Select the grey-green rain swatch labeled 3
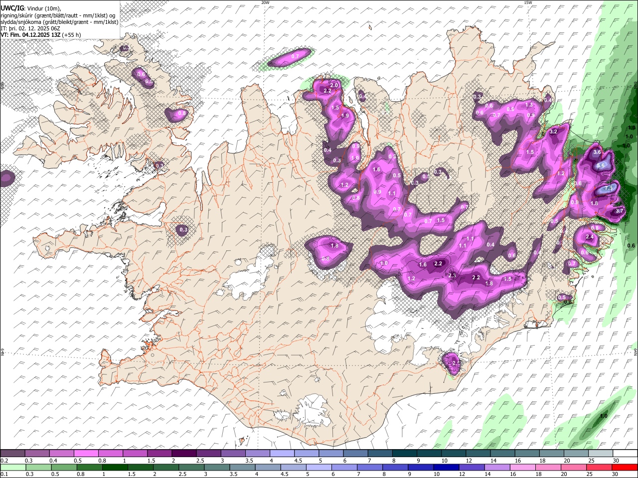Viewport: 638px width, 478px height. point(216,467)
